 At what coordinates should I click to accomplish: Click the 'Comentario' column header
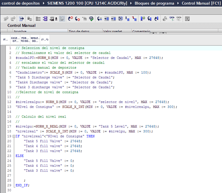(175, 31)
